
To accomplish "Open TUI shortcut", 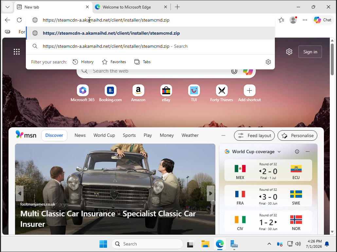I will click(x=194, y=94).
